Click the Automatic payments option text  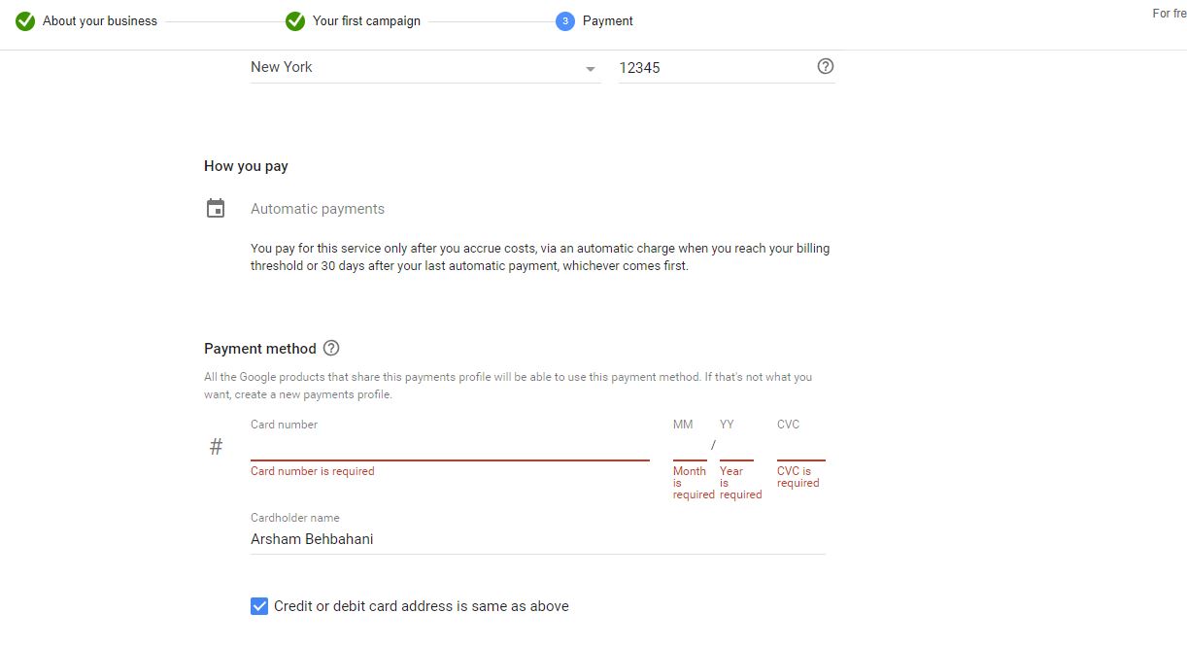tap(318, 209)
